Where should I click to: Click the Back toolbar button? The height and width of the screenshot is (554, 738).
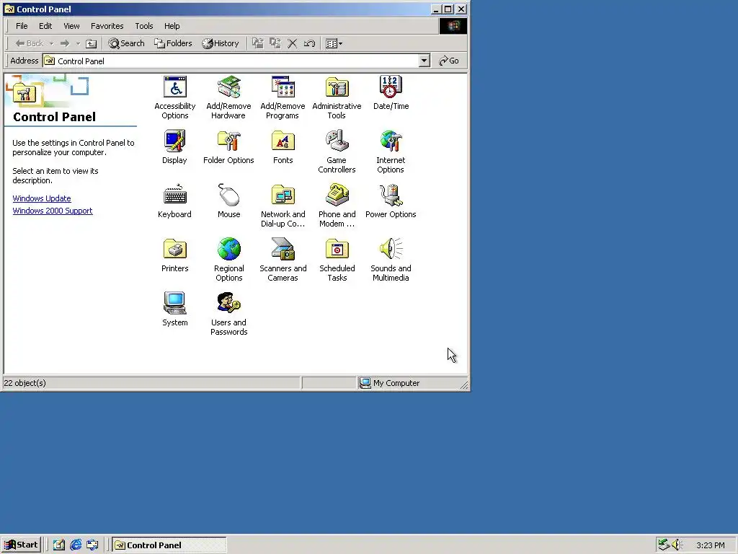(x=29, y=43)
